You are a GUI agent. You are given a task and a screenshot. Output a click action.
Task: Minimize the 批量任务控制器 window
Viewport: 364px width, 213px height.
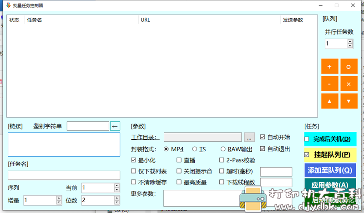click(321, 5)
